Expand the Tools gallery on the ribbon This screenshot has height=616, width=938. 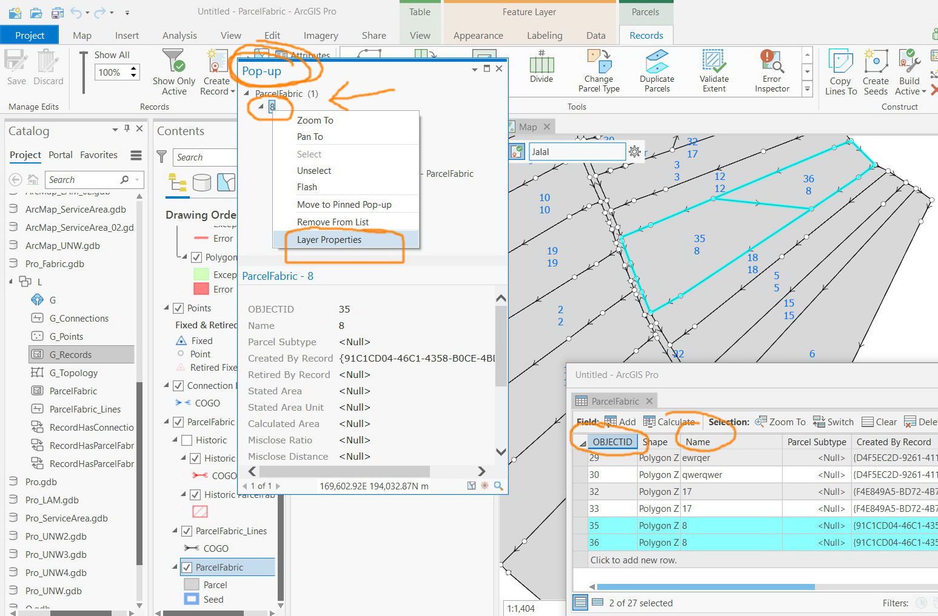coord(807,88)
